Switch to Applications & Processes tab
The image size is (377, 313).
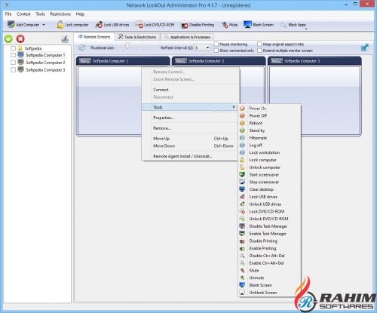[187, 37]
